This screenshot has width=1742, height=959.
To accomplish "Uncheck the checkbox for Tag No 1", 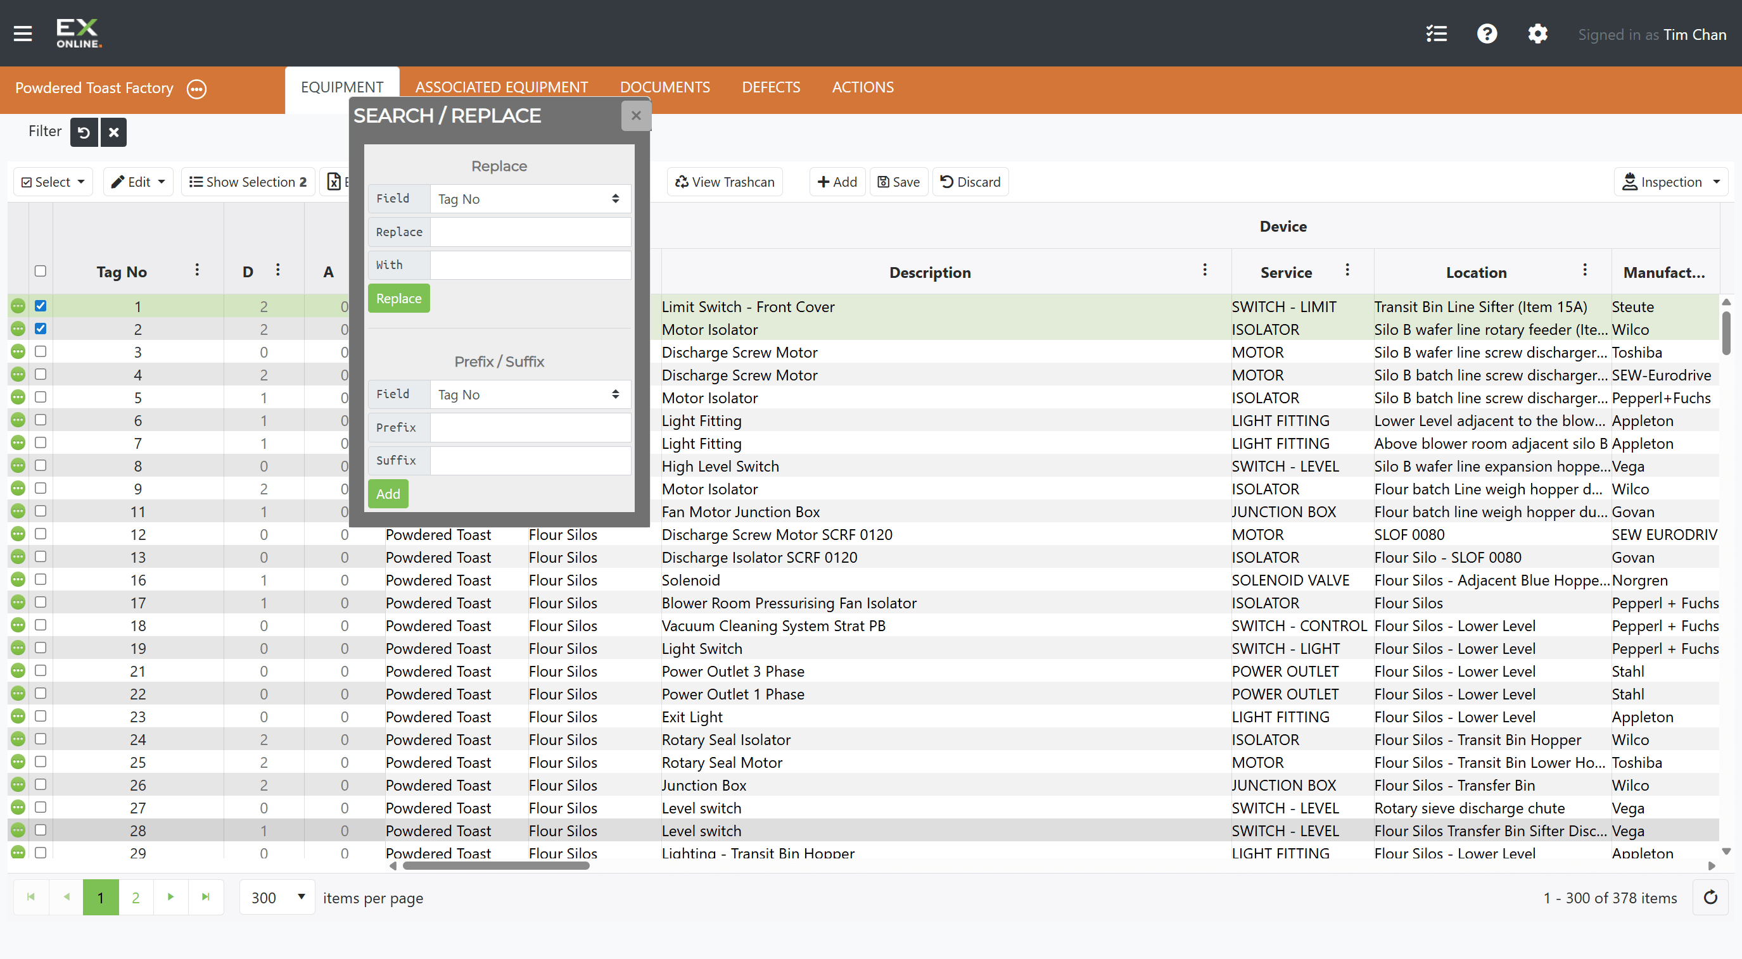I will click(x=41, y=306).
